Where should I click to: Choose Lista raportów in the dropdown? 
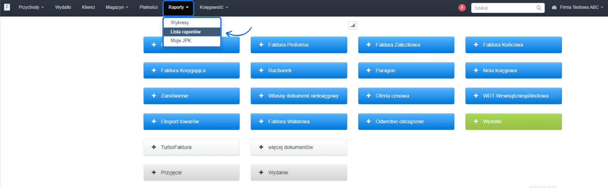(192, 32)
